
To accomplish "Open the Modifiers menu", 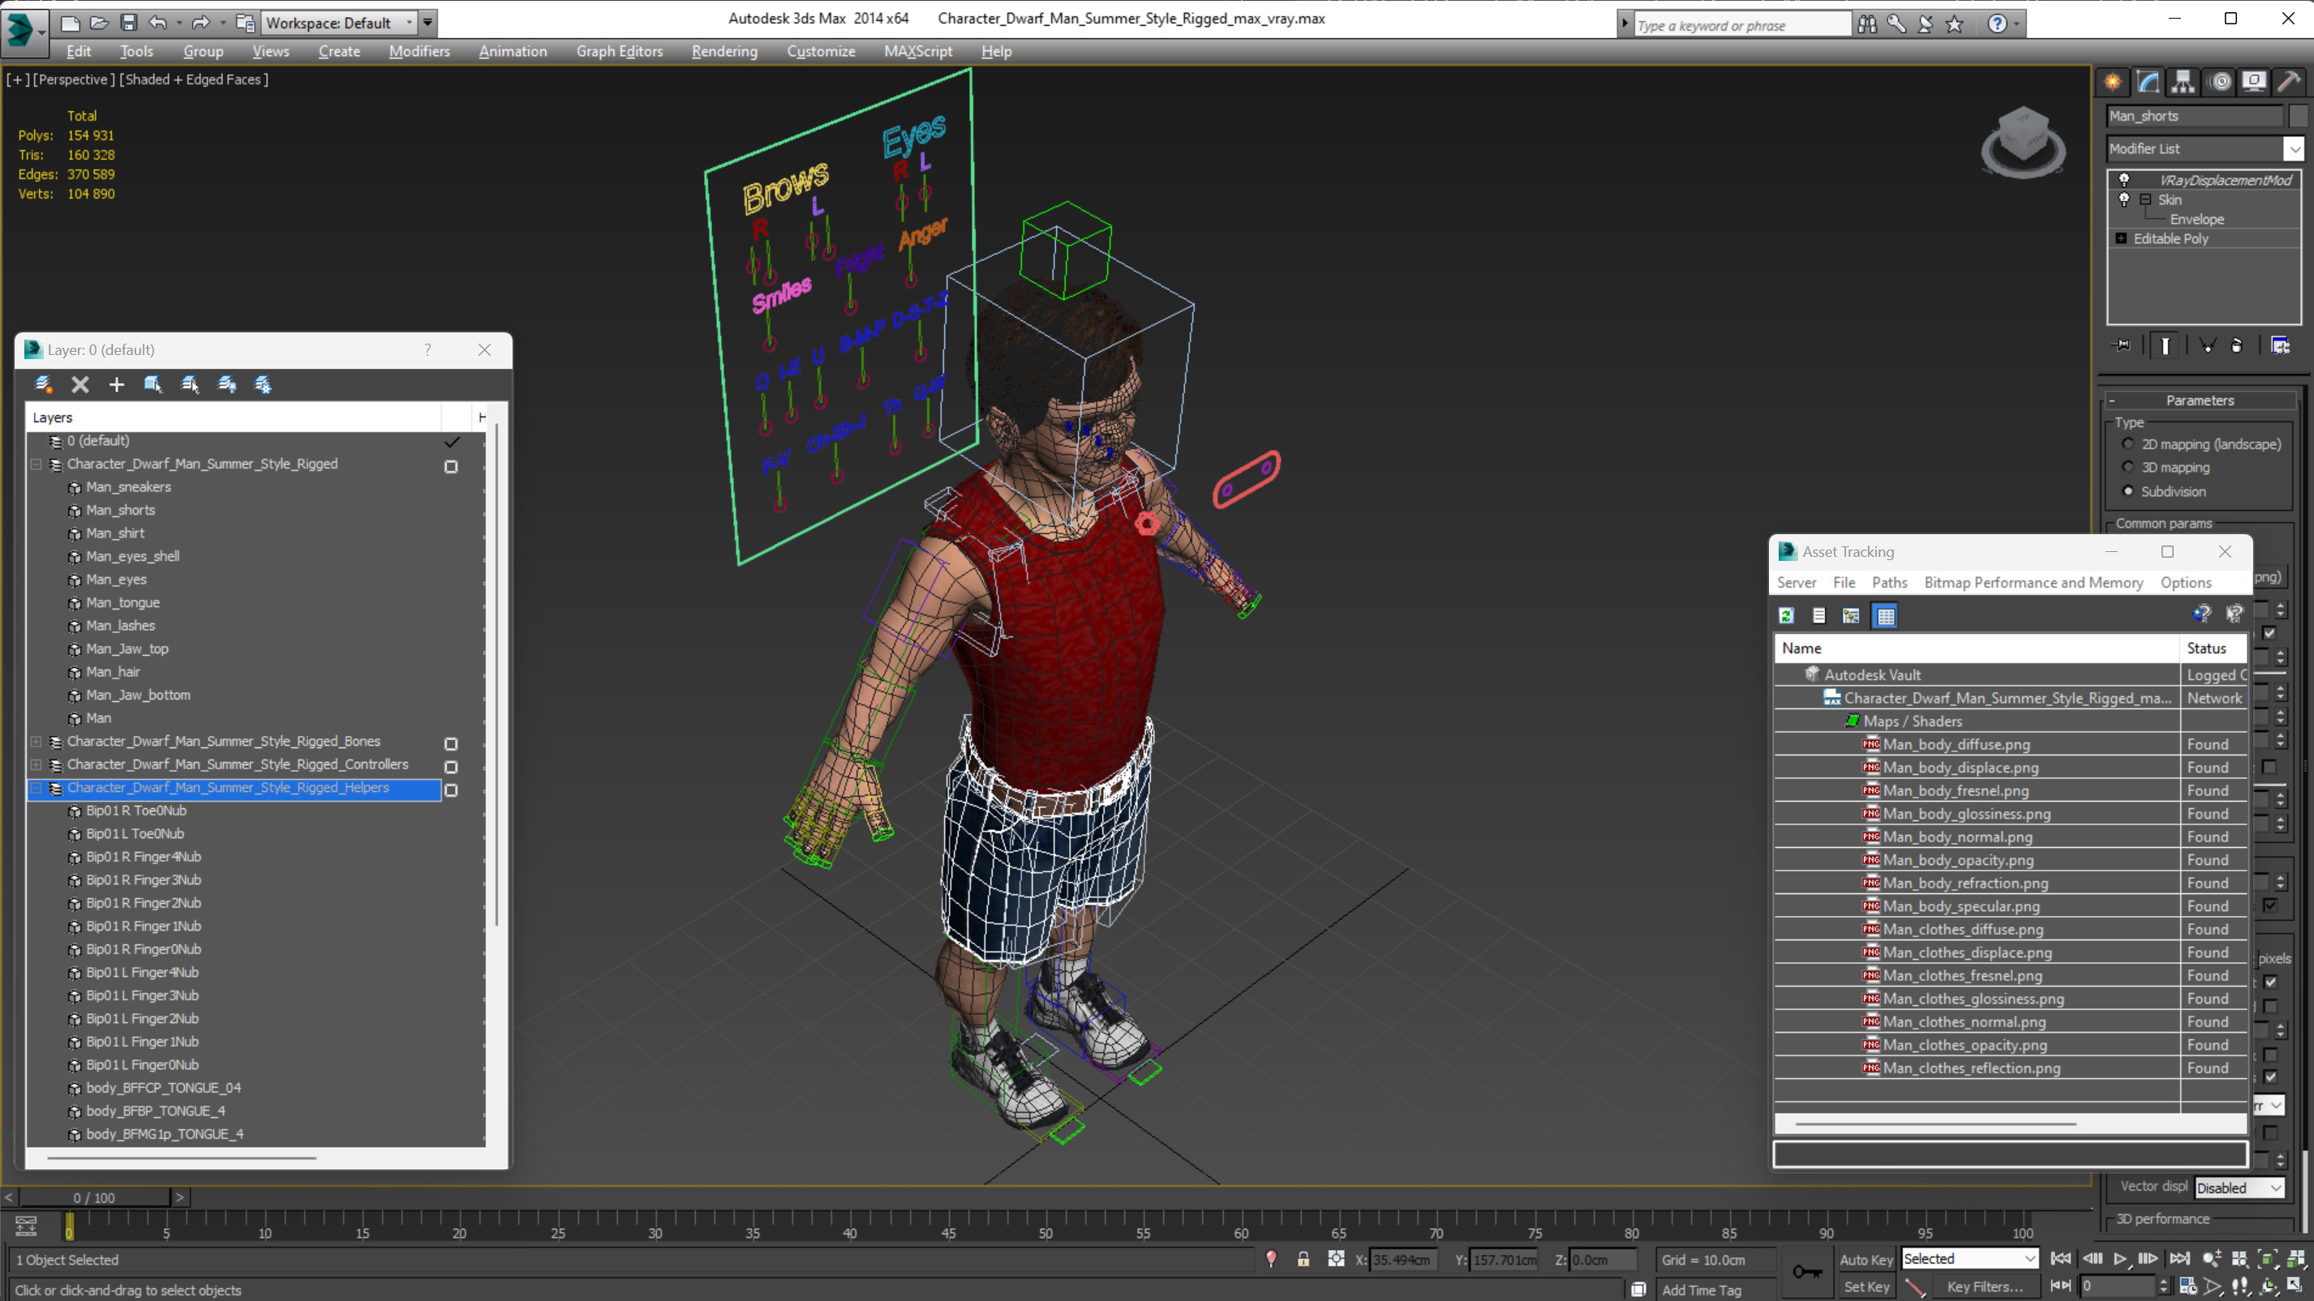I will 418,51.
